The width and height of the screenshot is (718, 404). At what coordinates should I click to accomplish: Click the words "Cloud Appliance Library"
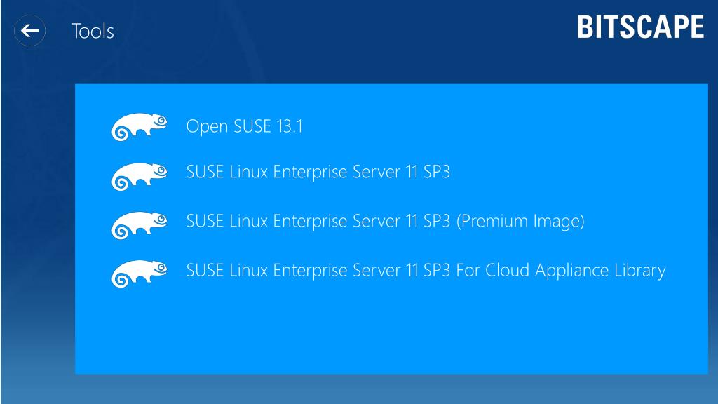tap(576, 270)
